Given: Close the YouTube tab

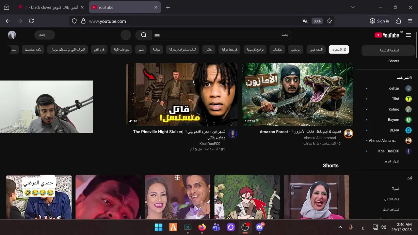Looking at the screenshot, I should coord(155,7).
